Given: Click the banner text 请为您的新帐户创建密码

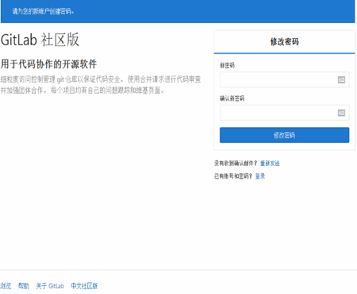Looking at the screenshot, I should click(43, 11).
